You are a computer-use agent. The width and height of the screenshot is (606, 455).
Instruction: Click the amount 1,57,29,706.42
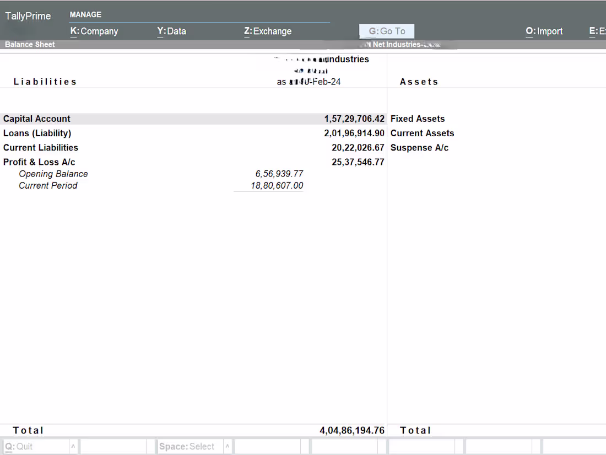point(354,119)
